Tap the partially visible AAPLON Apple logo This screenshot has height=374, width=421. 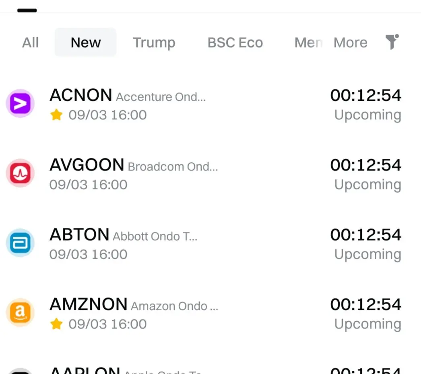coord(20,371)
